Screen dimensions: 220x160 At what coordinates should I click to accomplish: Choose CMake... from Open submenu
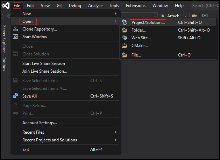[168, 46]
